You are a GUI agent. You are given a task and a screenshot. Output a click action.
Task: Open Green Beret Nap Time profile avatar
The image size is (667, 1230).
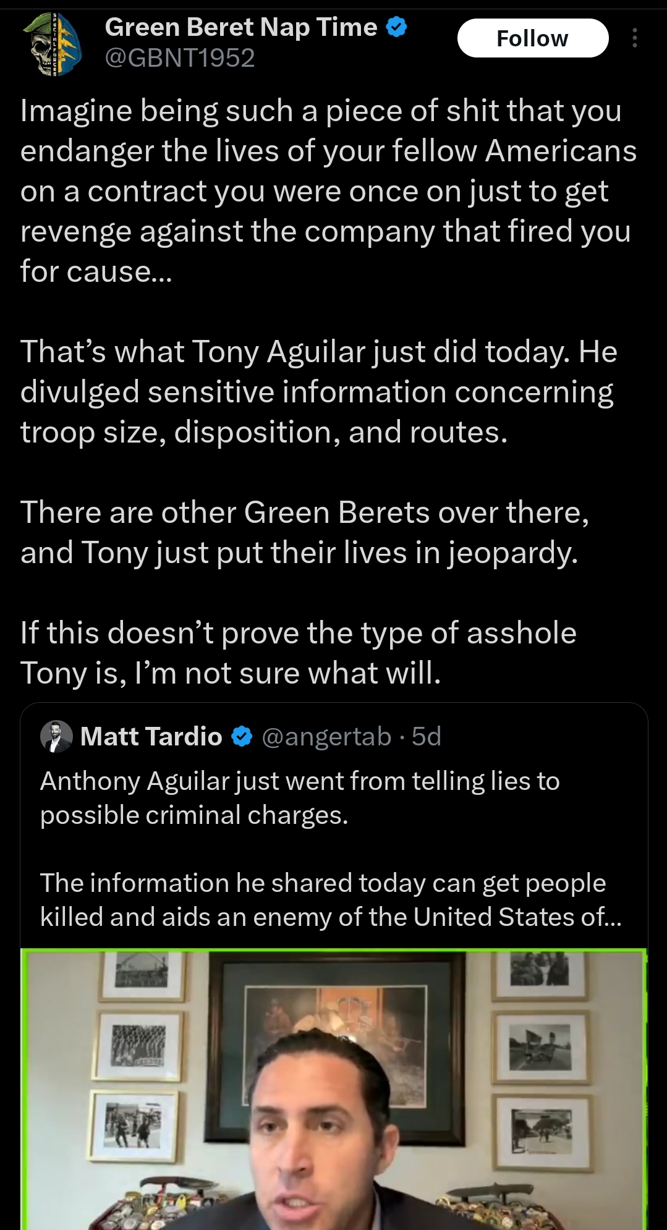(52, 44)
